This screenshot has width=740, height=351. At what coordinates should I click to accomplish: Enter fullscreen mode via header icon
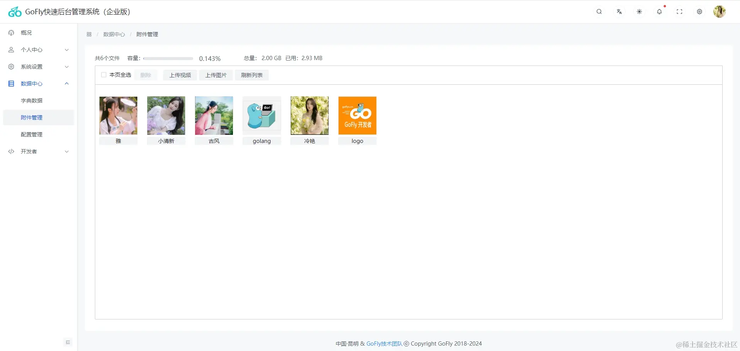[679, 12]
